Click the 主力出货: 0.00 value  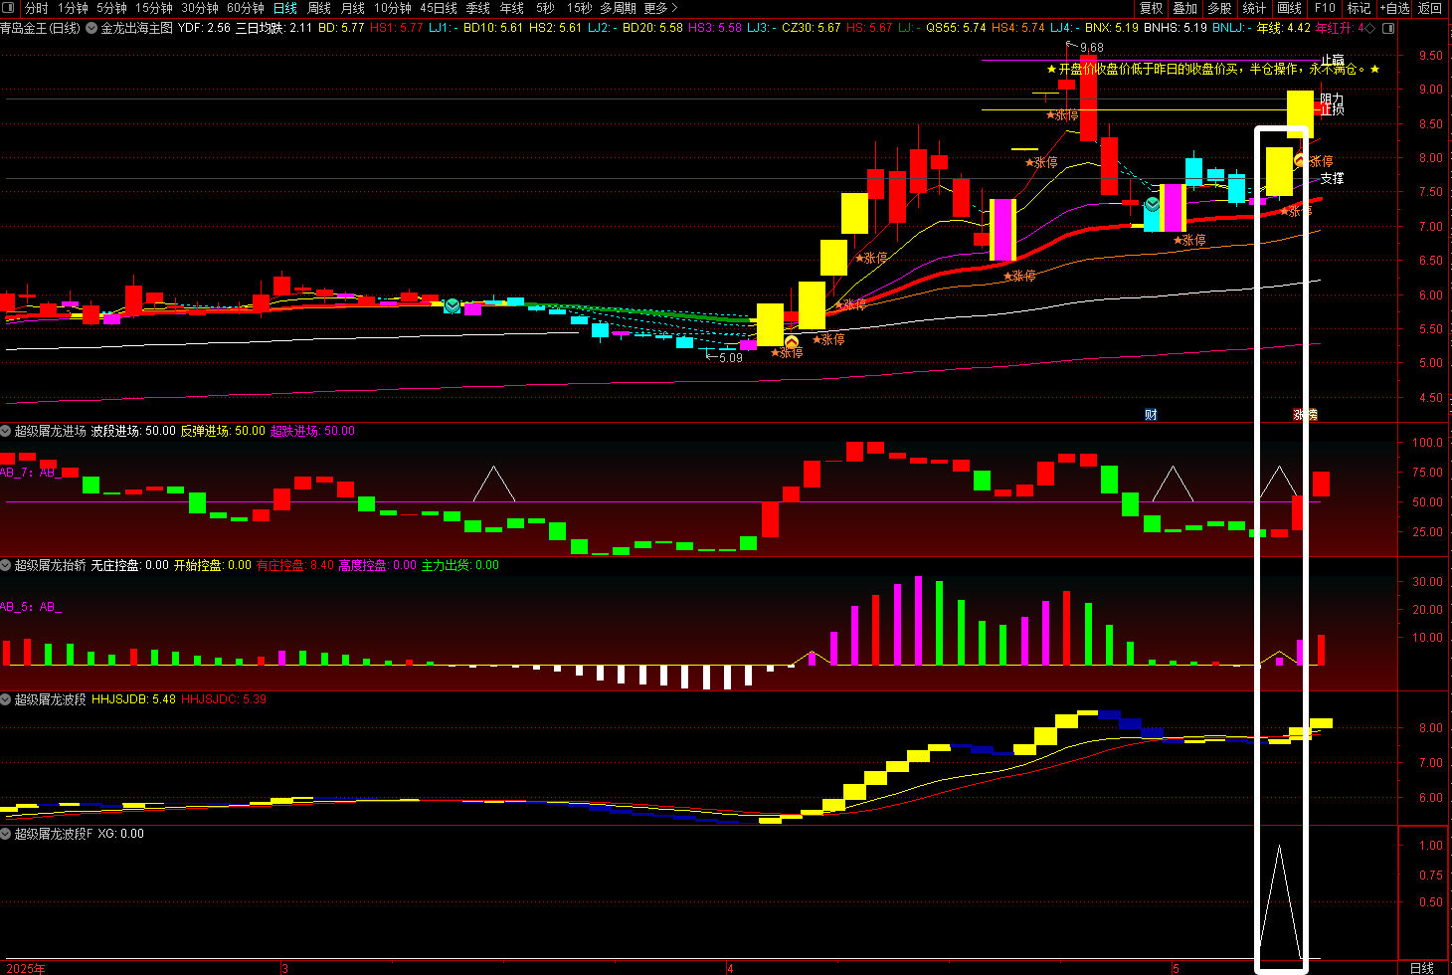(460, 565)
